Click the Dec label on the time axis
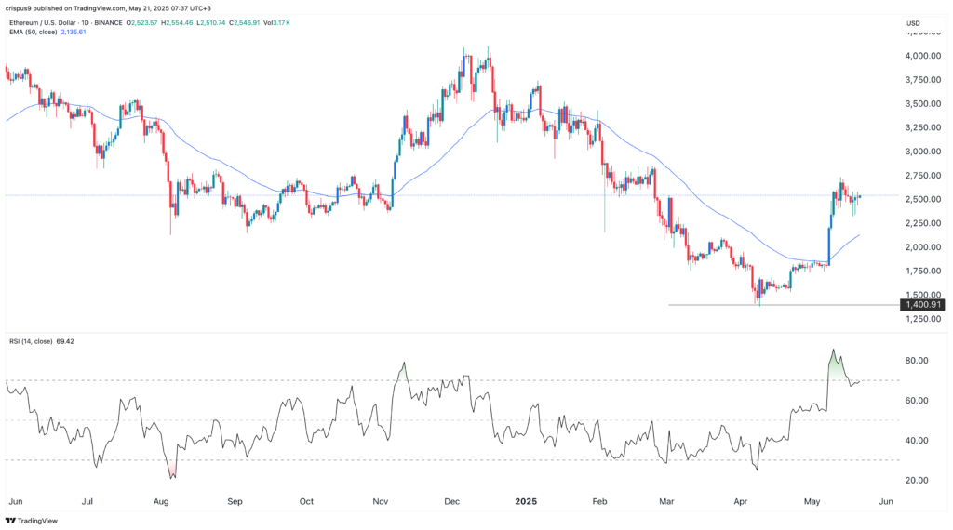Viewport: 953px width, 530px height. (x=452, y=500)
